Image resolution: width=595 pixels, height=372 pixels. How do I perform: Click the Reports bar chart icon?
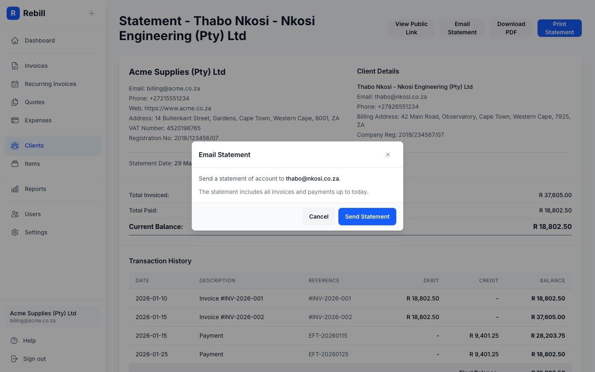coord(15,189)
